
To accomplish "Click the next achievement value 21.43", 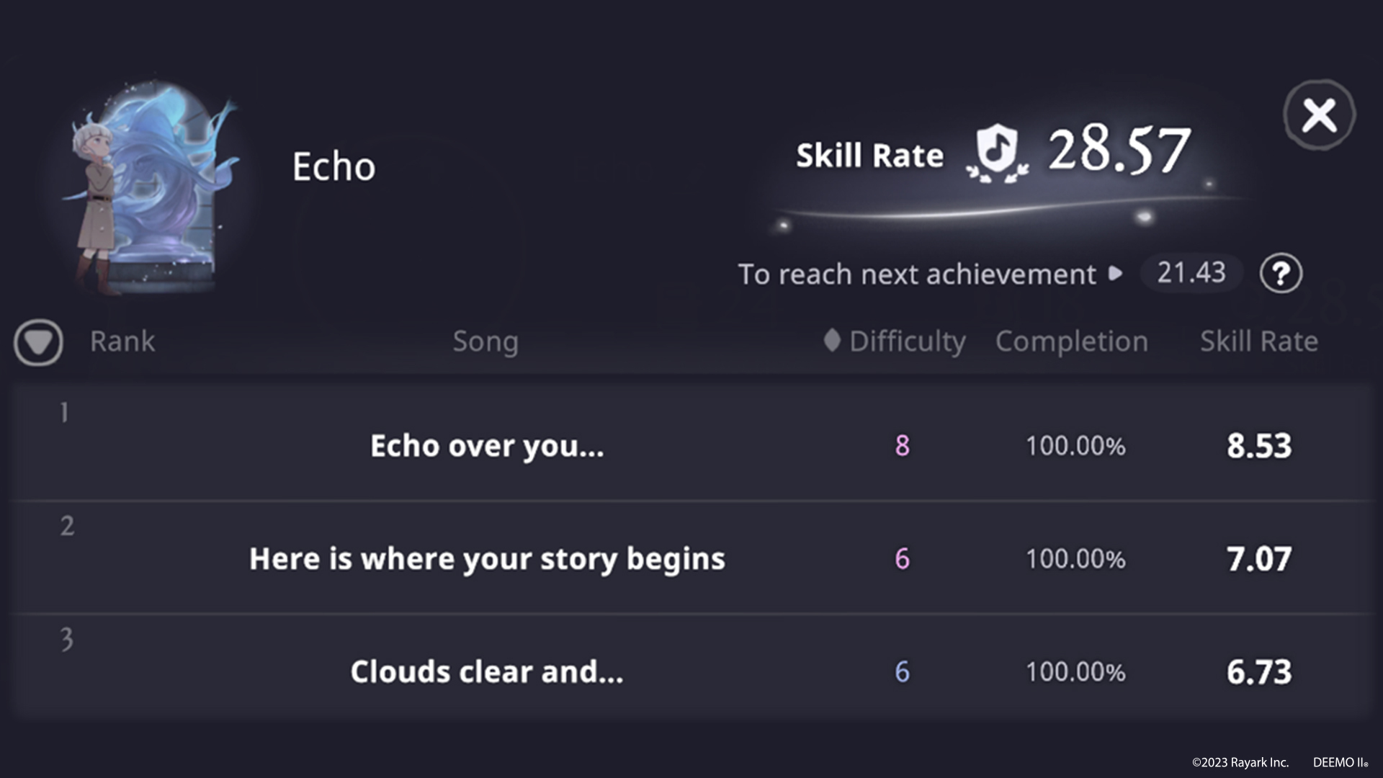I will [x=1191, y=273].
